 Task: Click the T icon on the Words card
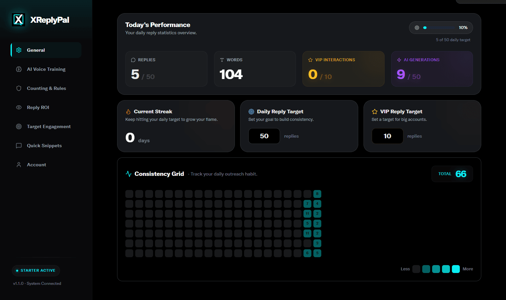tap(222, 60)
